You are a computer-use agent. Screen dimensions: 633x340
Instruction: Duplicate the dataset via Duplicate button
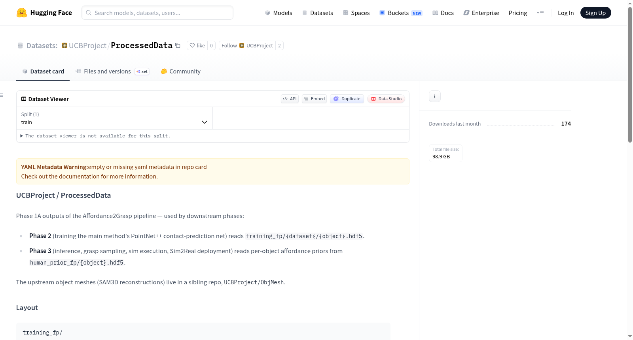pyautogui.click(x=347, y=99)
